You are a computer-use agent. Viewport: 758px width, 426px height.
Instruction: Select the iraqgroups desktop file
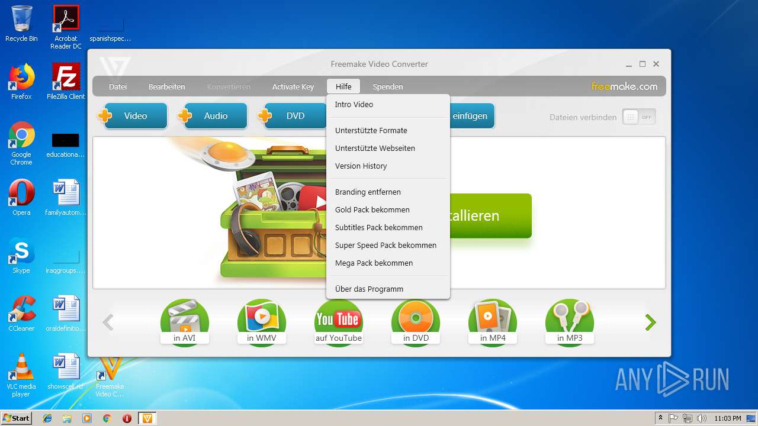click(x=66, y=262)
